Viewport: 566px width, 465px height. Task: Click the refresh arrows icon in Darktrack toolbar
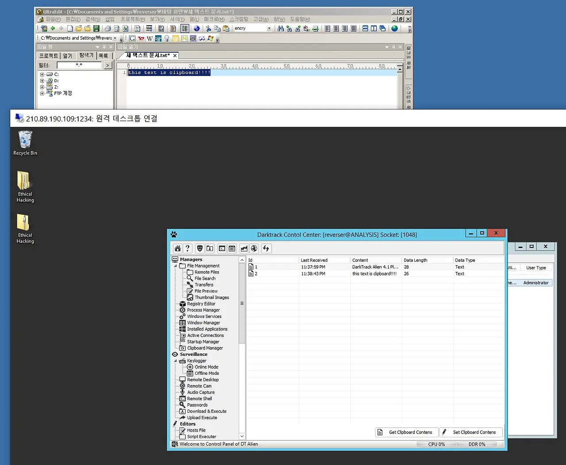point(266,248)
